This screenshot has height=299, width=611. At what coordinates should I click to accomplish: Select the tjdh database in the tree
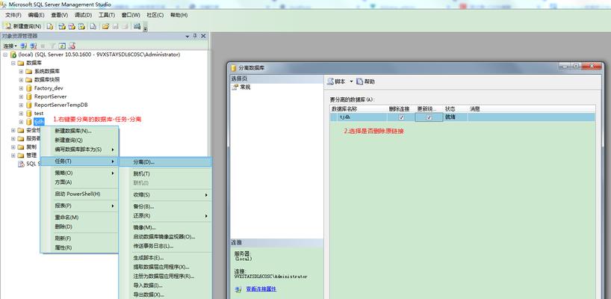click(x=39, y=122)
